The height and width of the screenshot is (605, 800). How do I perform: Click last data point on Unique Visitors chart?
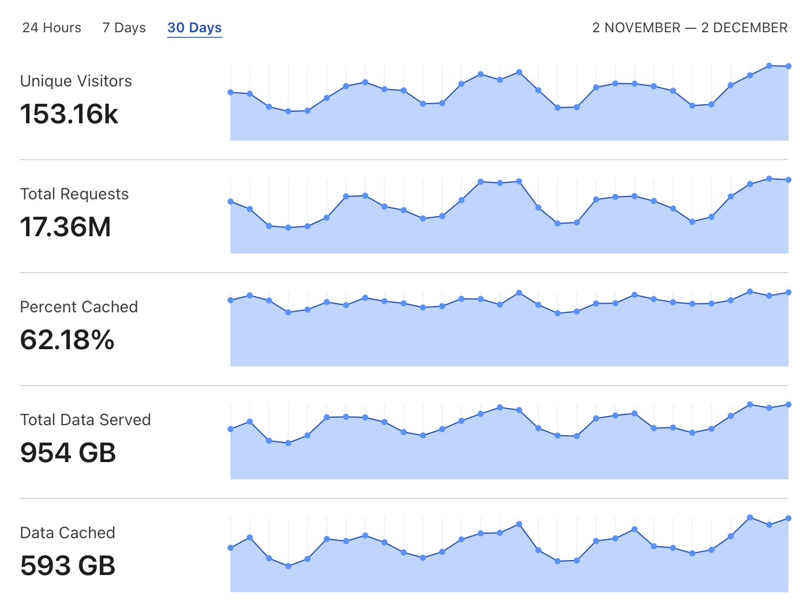coord(788,66)
